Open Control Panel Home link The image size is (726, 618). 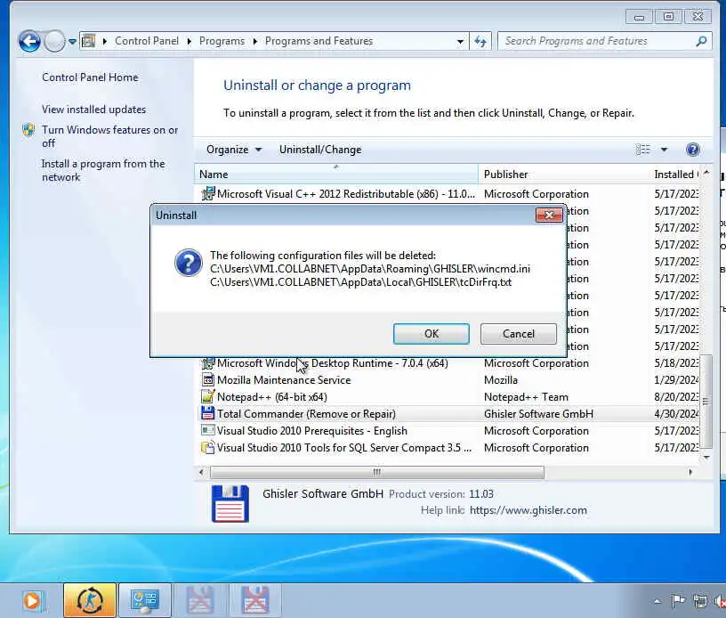pos(90,77)
